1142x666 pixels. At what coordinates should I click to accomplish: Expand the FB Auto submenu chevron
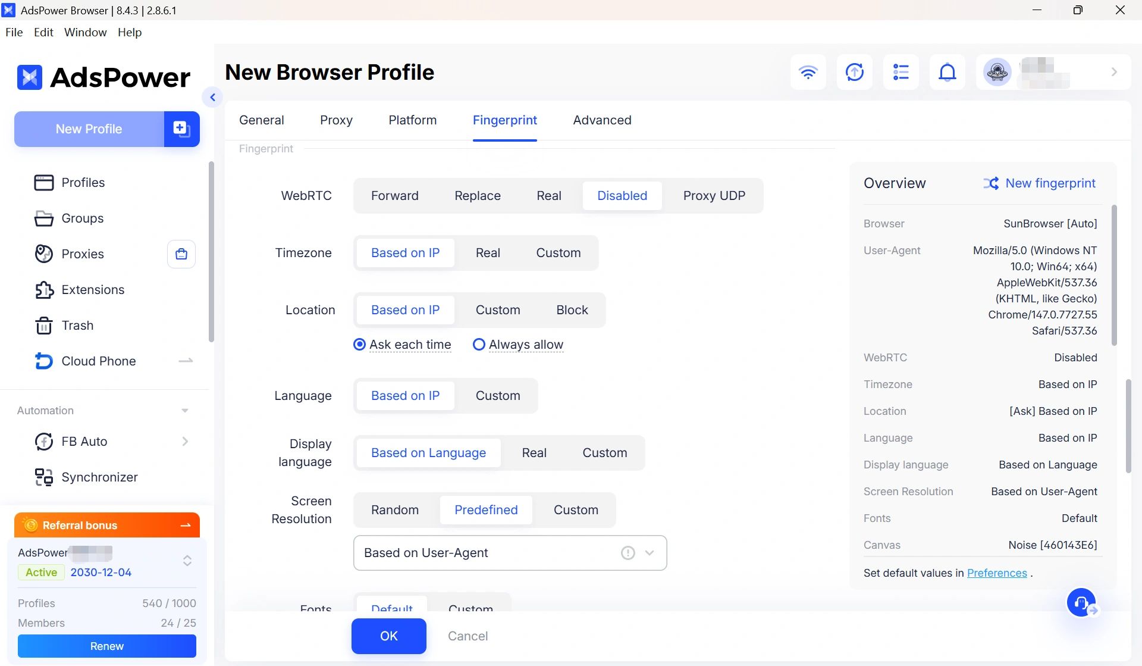coord(185,442)
